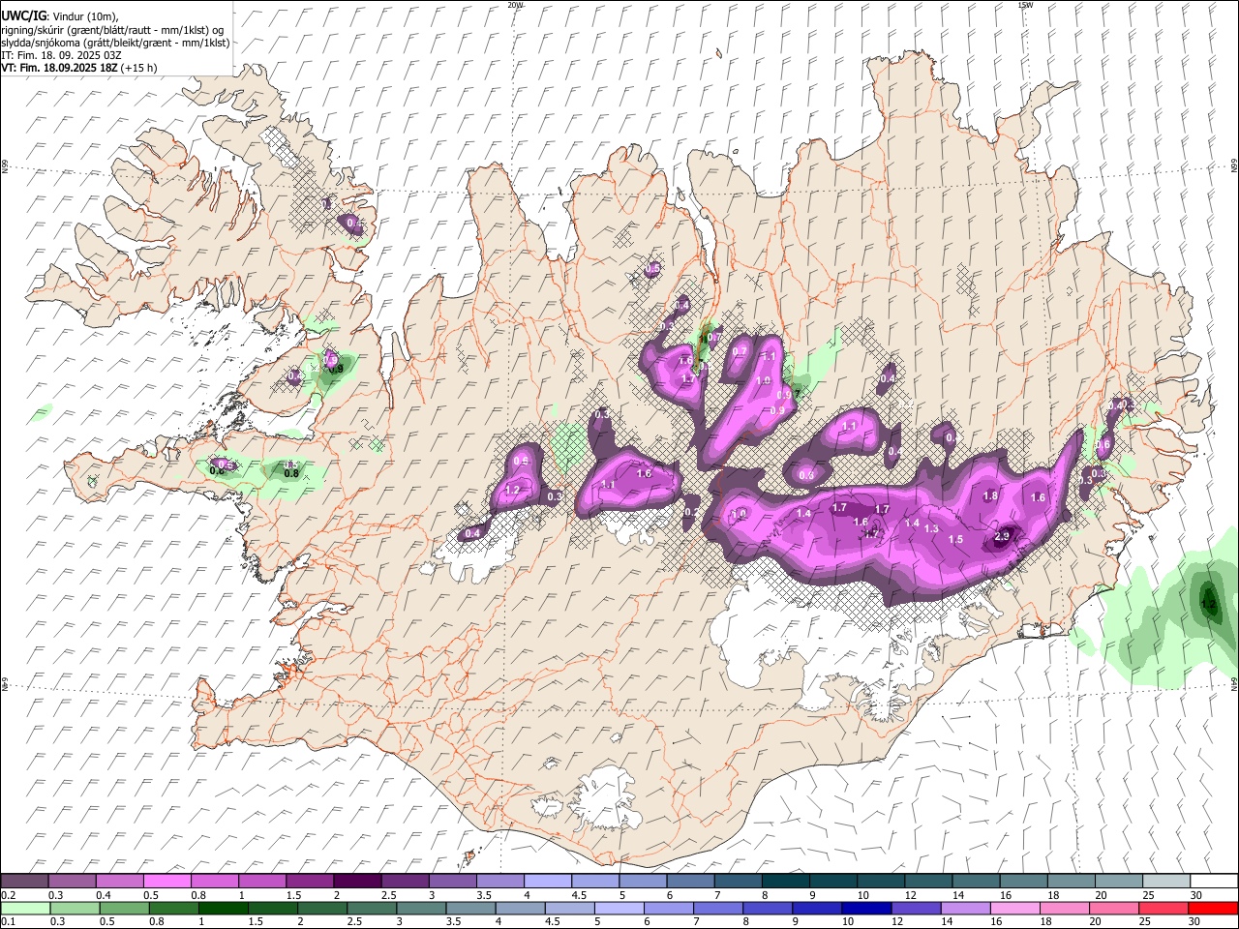Screen dimensions: 1239x929
Task: Pick dark teal snow swatch between 8 and 9
Action: [785, 882]
